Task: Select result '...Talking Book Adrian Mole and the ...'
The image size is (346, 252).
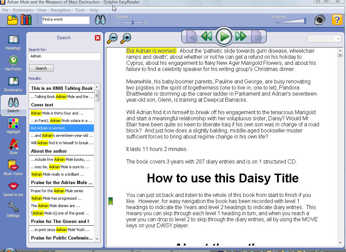Action: [62, 97]
